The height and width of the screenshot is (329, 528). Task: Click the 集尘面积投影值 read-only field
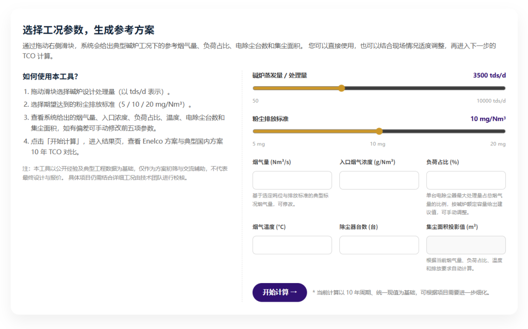pos(466,245)
